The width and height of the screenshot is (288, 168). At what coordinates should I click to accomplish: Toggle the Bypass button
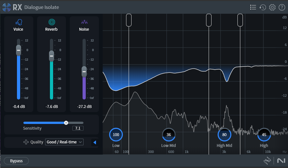pyautogui.click(x=16, y=161)
